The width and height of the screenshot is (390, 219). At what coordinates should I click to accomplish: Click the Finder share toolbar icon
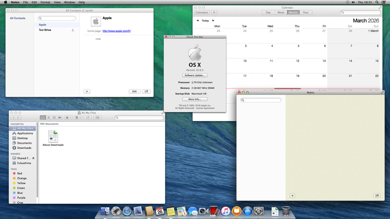click(88, 118)
